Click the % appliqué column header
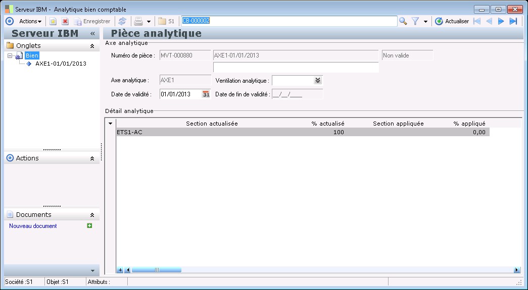This screenshot has width=528, height=290. point(469,124)
